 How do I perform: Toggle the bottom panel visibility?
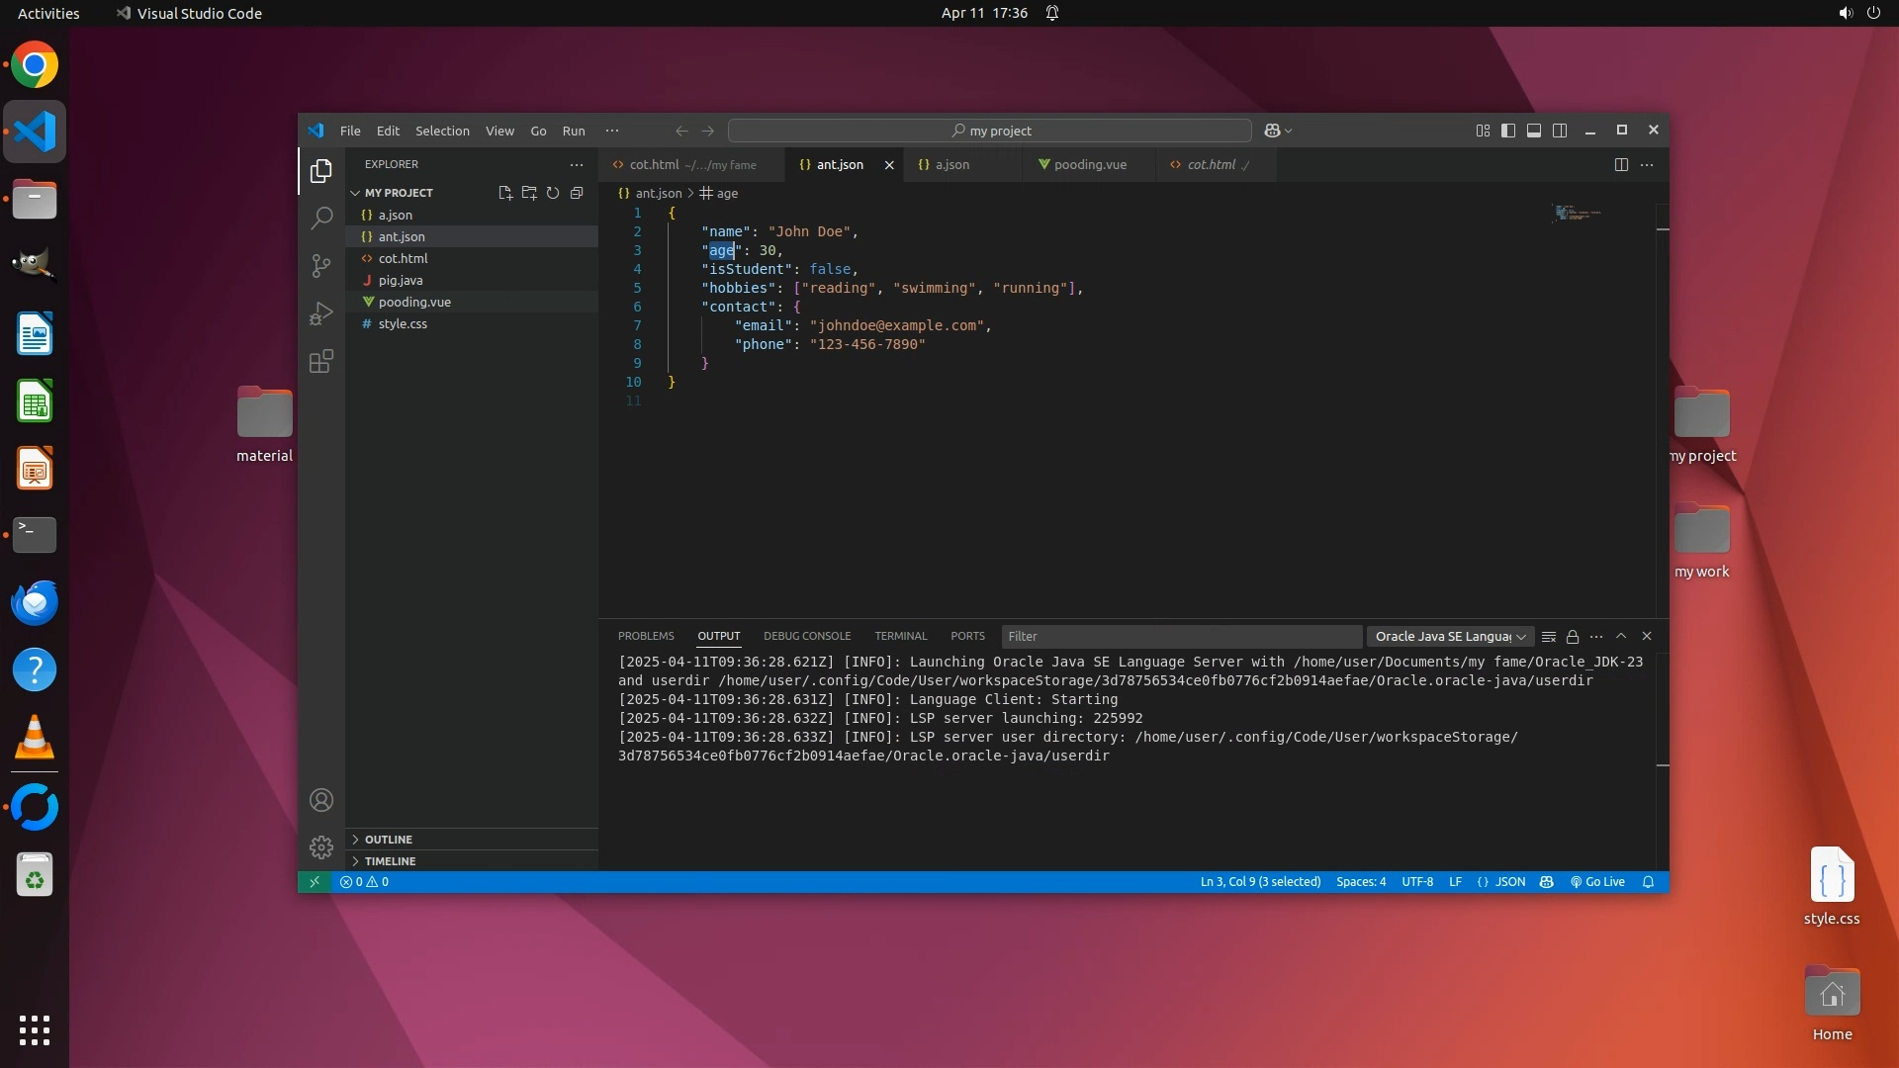[x=1533, y=131]
